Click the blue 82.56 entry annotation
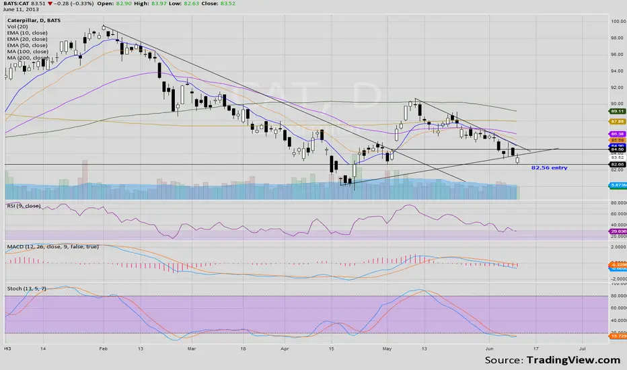 [549, 168]
